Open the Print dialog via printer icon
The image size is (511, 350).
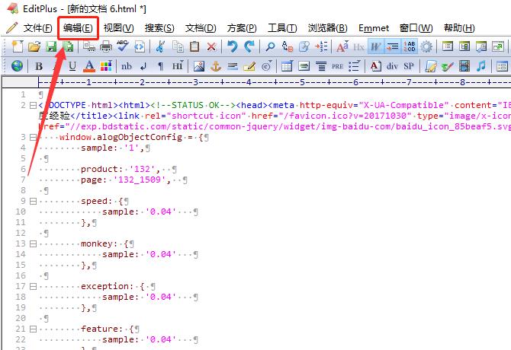(106, 47)
